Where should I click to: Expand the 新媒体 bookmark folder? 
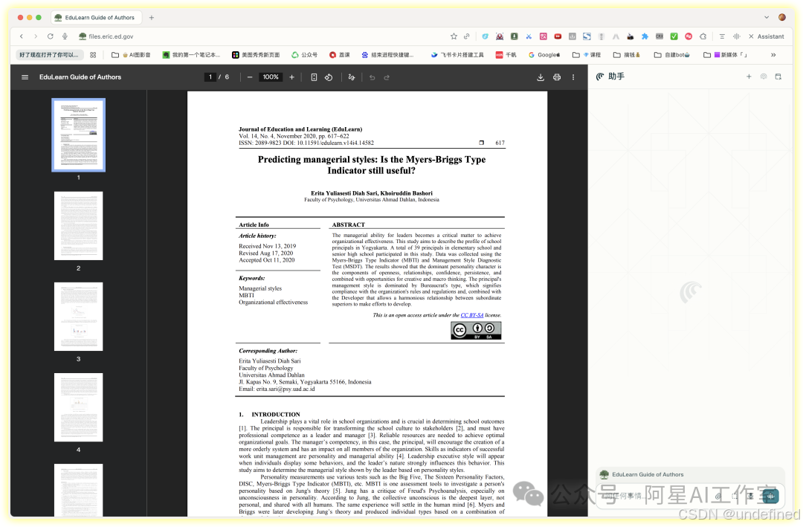(x=725, y=55)
